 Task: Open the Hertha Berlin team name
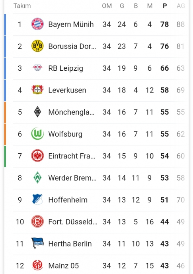tap(70, 244)
